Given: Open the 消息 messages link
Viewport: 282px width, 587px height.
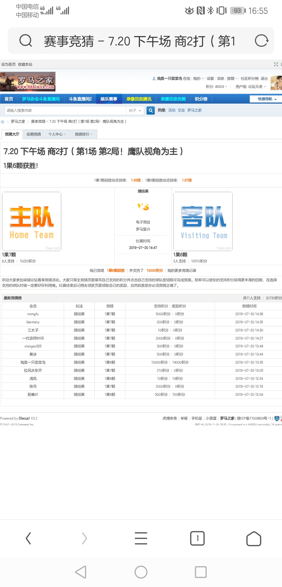Looking at the screenshot, I should click(x=220, y=78).
